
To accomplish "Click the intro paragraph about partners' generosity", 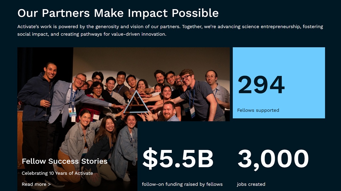I will click(170, 30).
